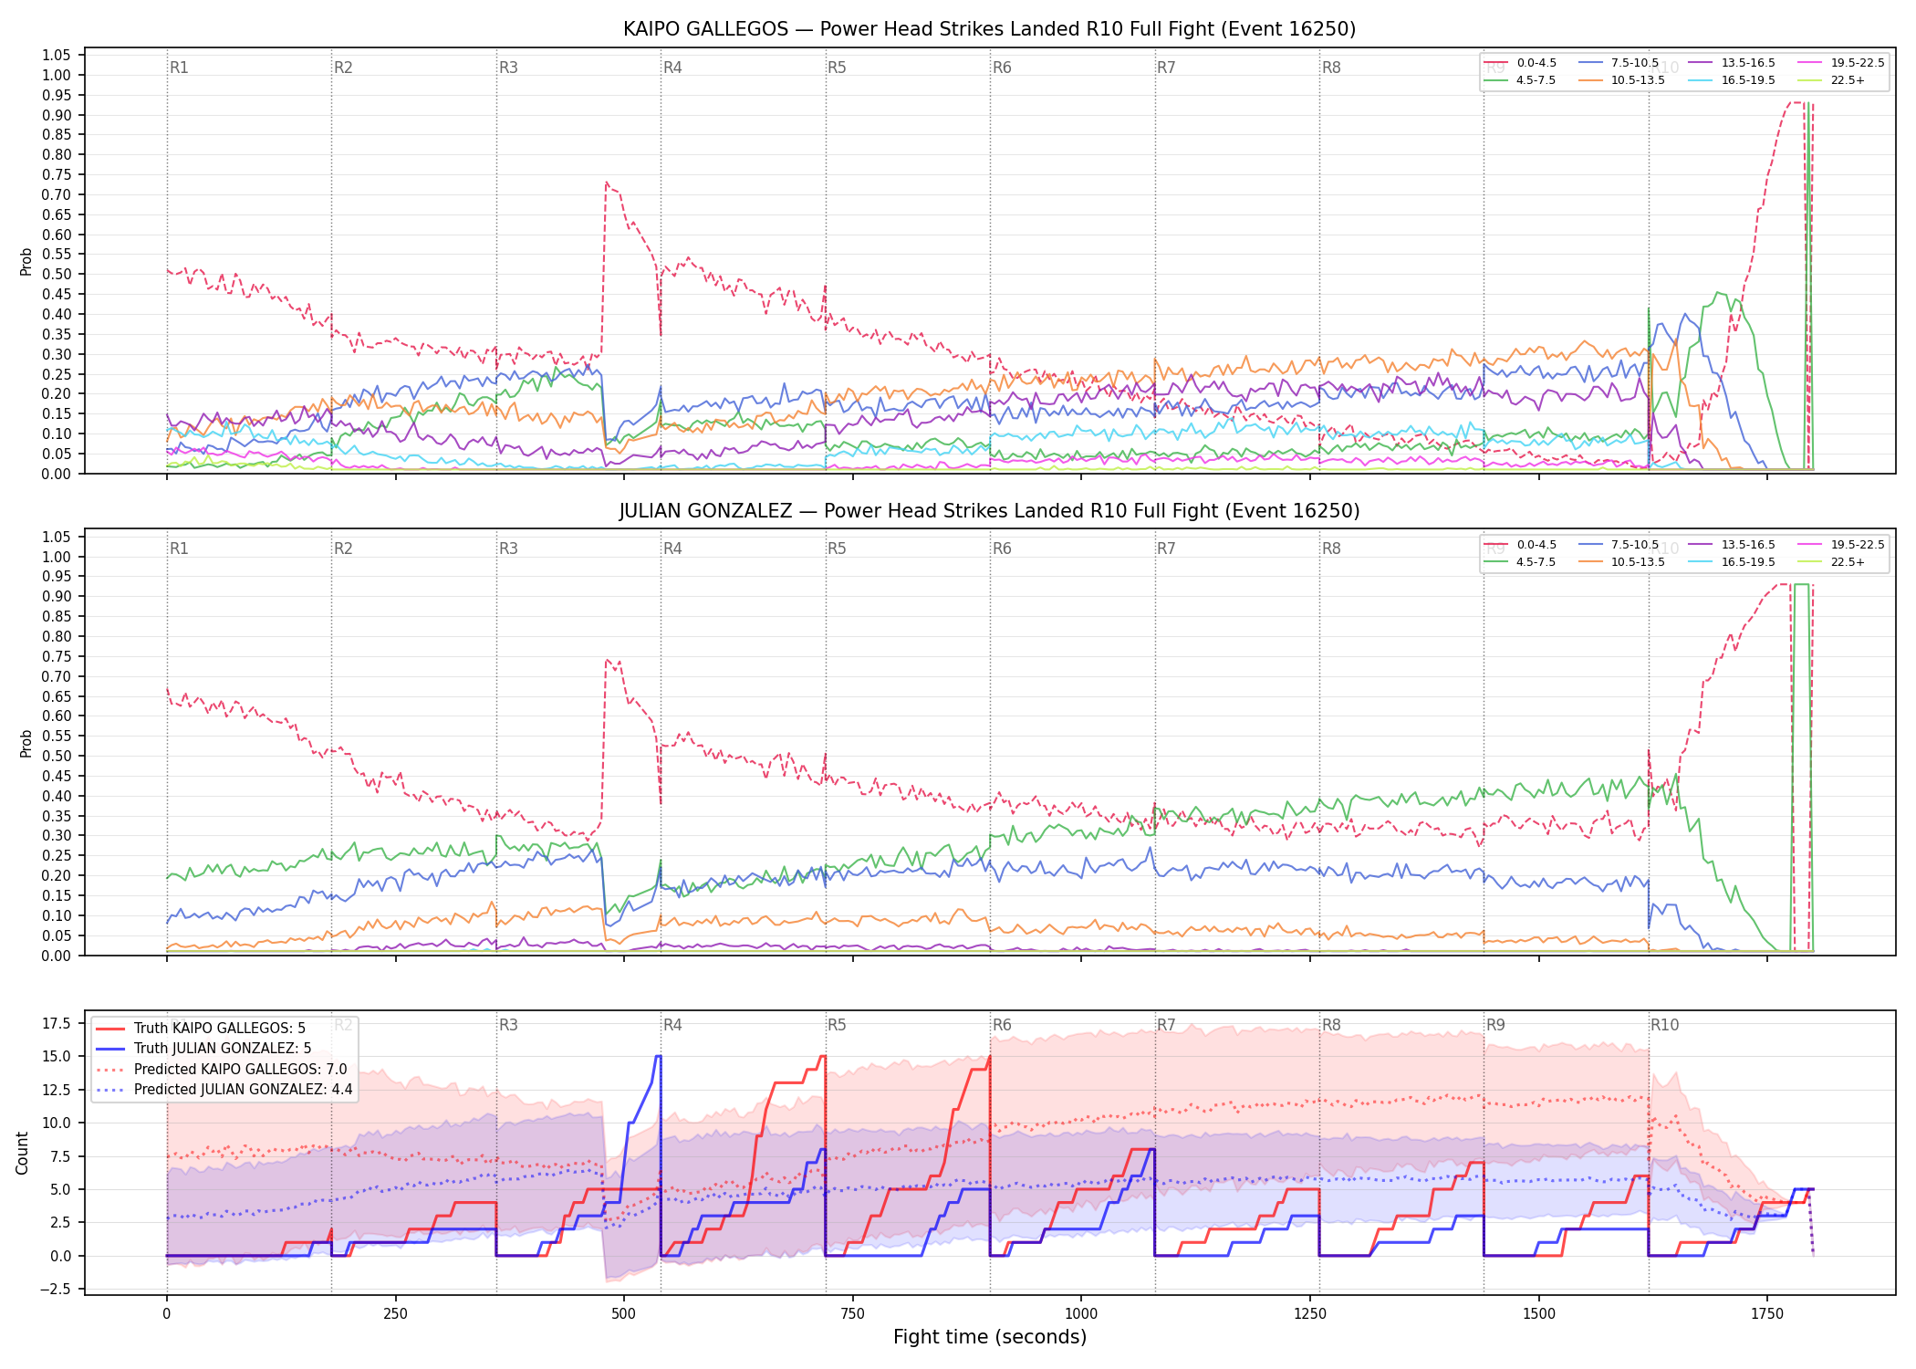Select '4.5-7.5' legend entry in top chart
Screen dimensions: 1916x1369
[1520, 80]
